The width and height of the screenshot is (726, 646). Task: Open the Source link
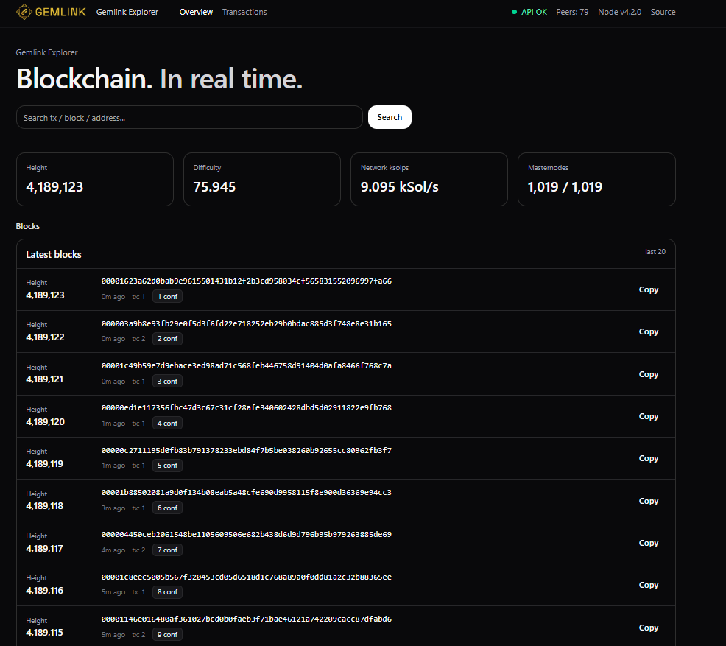(662, 12)
